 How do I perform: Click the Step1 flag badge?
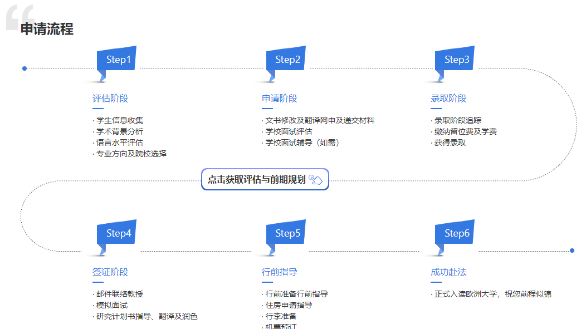[x=117, y=60]
